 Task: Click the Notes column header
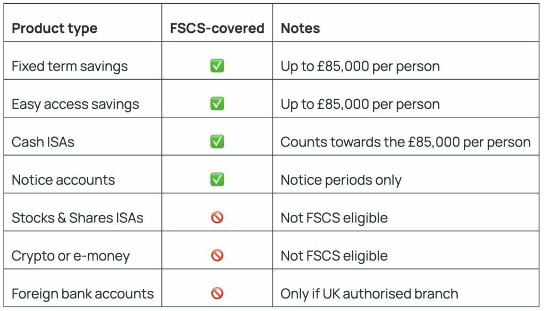tap(300, 28)
